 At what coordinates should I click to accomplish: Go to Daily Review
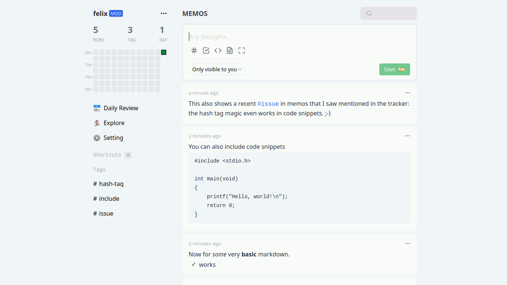(121, 108)
